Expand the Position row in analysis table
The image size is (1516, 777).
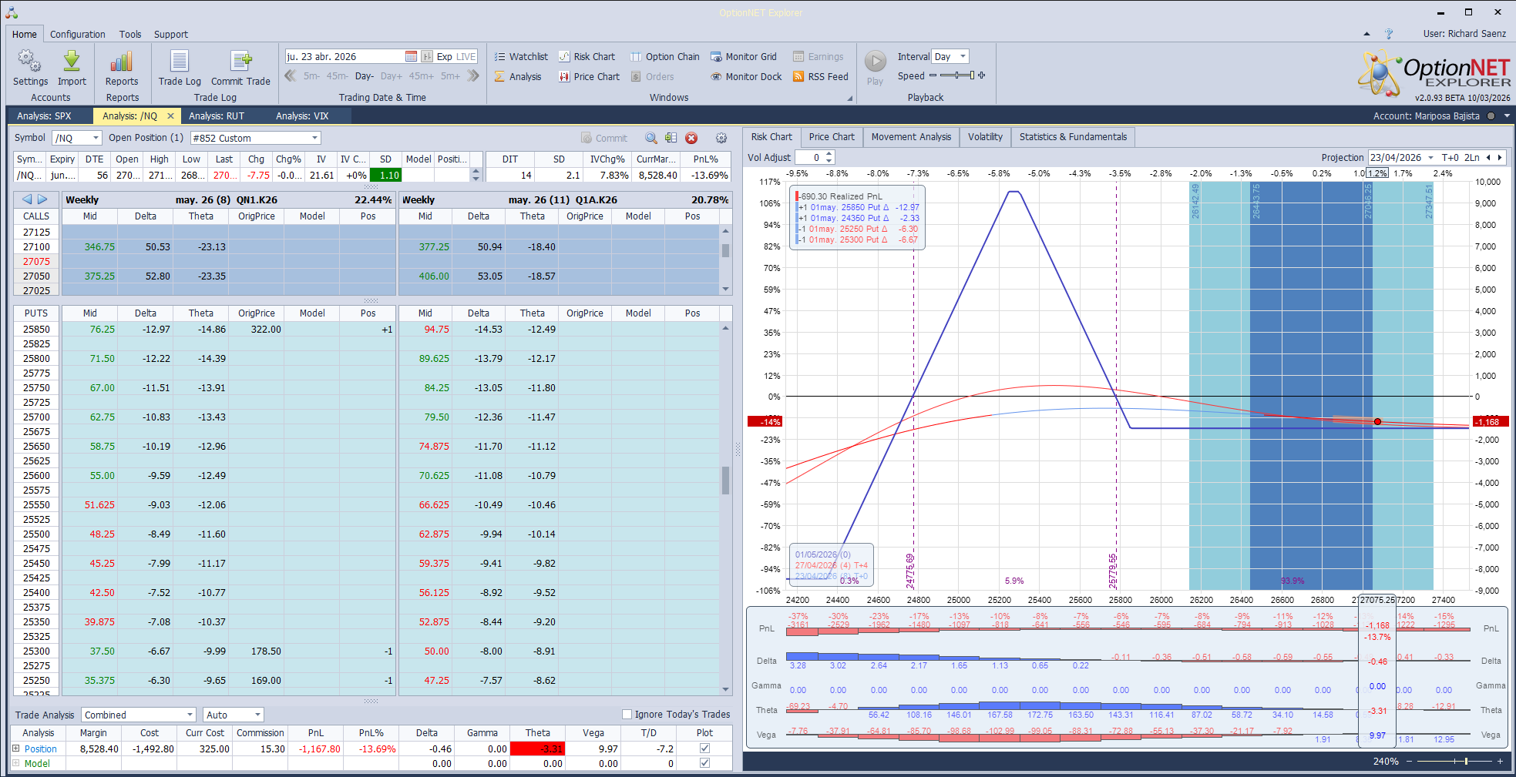coord(15,748)
